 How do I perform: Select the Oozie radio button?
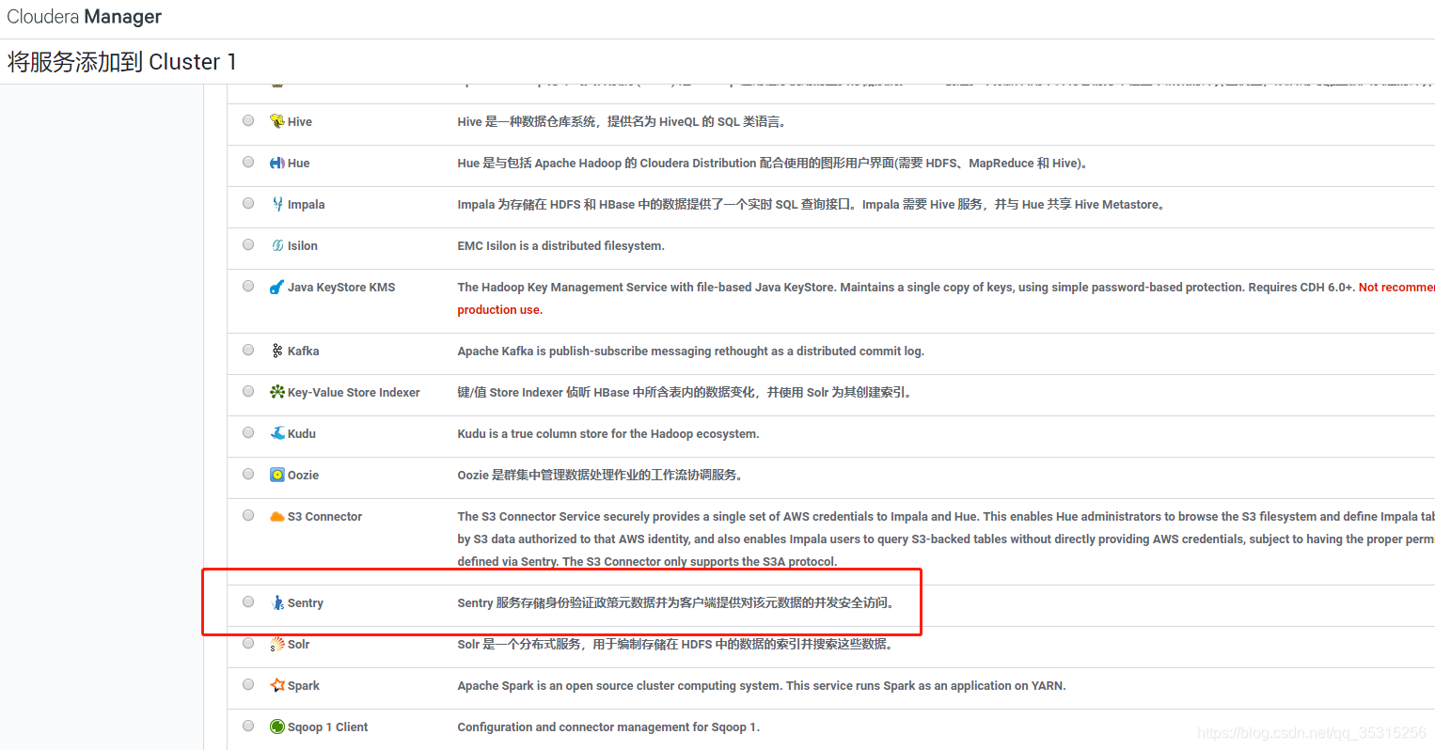pos(248,474)
